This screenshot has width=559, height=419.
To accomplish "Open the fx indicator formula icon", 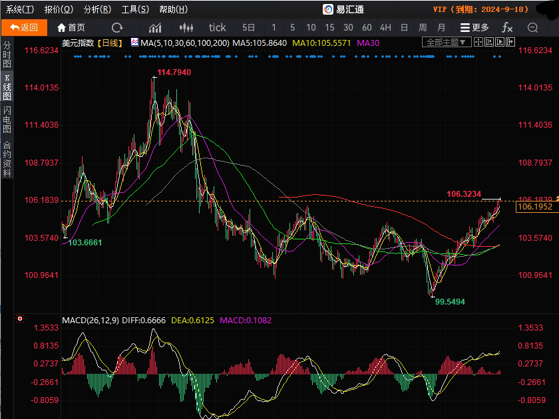I will (507, 27).
